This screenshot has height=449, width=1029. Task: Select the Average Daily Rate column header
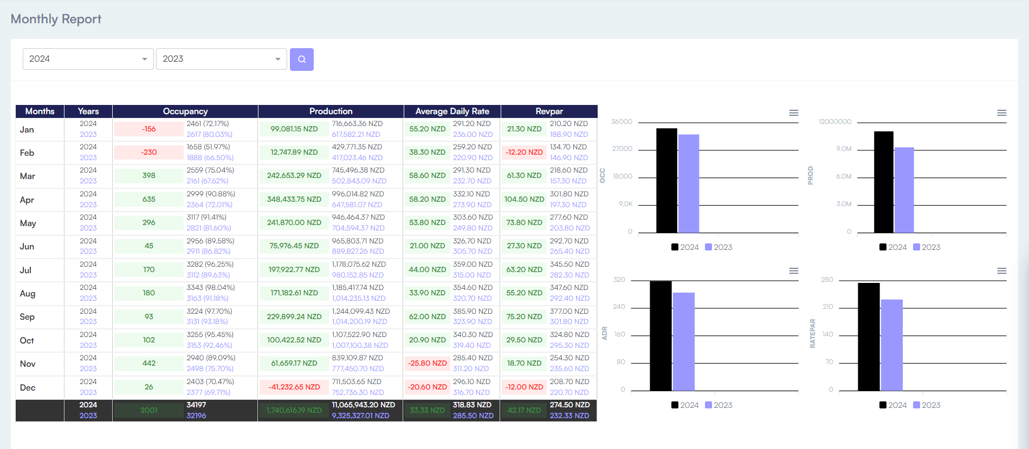pos(452,111)
